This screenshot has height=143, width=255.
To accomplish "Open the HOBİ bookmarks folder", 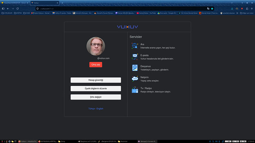I will tap(27, 13).
